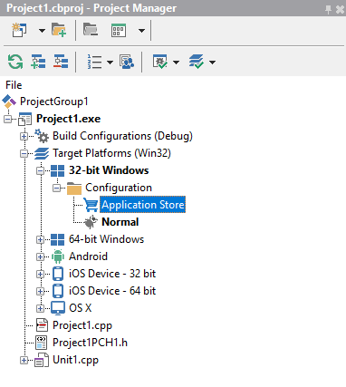
Task: Click the Activate Build Configuration gear icon
Action: point(160,62)
